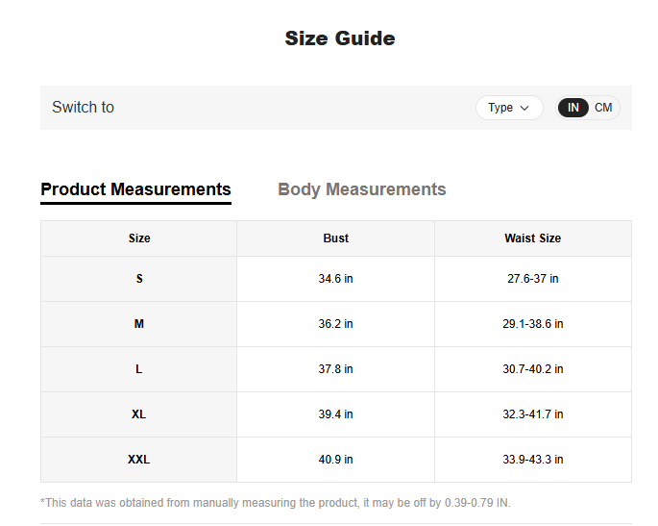Select the XXL size row label
This screenshot has width=658, height=526.
tap(139, 460)
